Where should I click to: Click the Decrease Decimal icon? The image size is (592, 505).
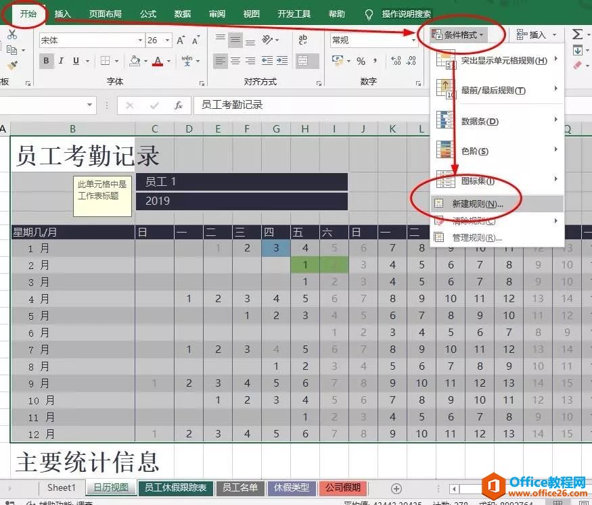point(411,61)
